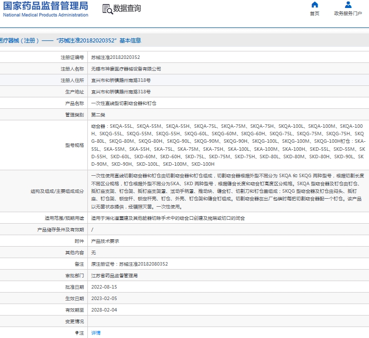
Task: Click the 基本信息 section title bar
Action: coord(185,40)
